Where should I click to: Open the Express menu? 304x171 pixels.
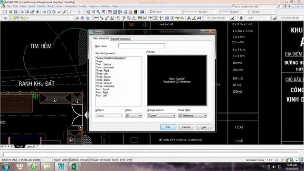pyautogui.click(x=94, y=6)
